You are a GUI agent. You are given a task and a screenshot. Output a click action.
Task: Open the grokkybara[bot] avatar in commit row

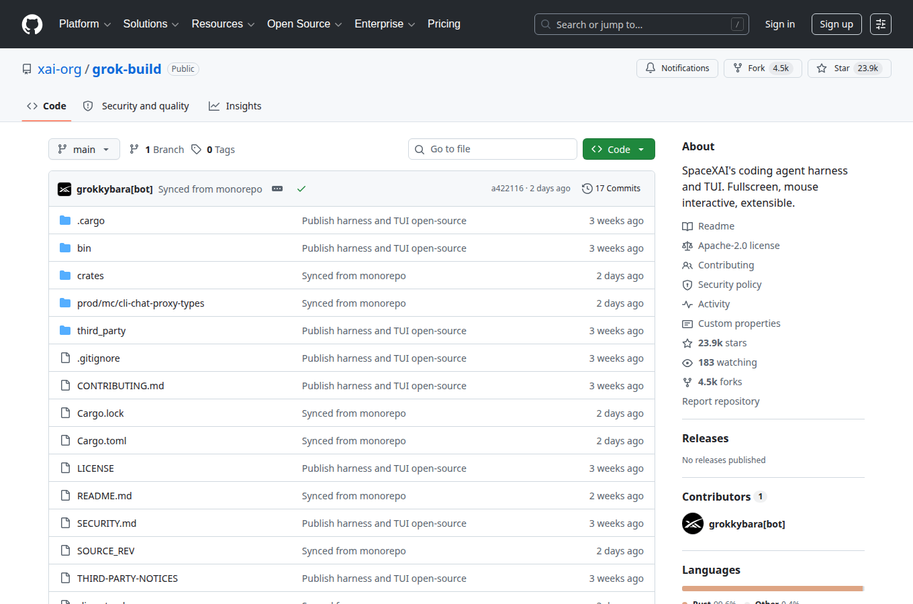coord(64,189)
